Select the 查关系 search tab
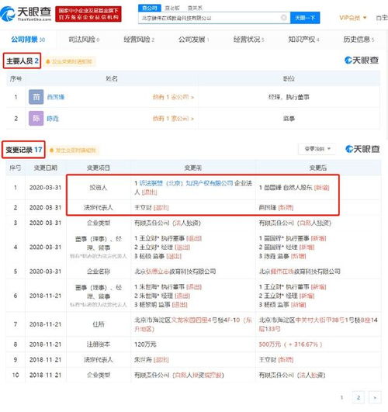 click(195, 8)
